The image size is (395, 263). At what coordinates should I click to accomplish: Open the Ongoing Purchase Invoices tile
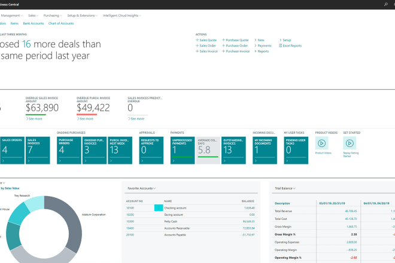95,151
